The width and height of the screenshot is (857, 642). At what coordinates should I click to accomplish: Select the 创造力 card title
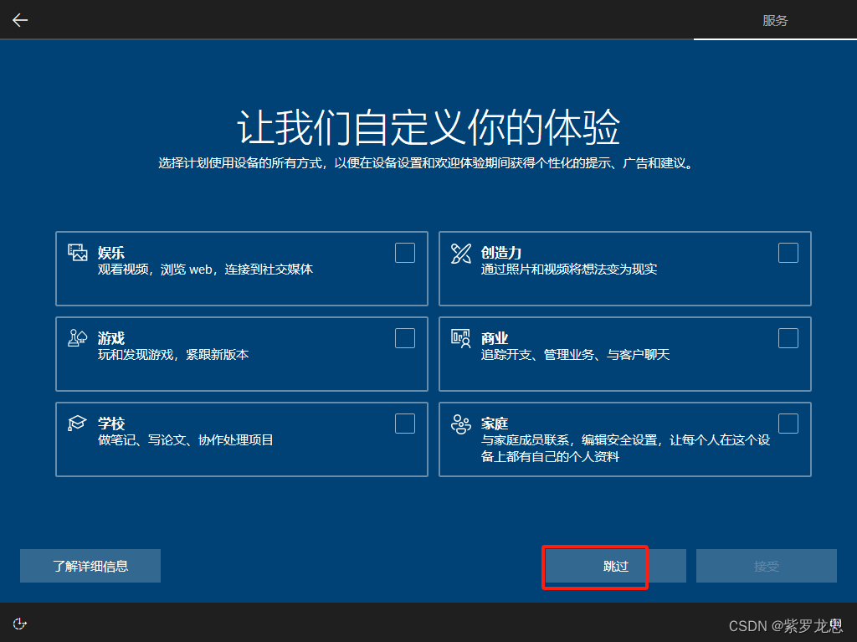pos(500,253)
